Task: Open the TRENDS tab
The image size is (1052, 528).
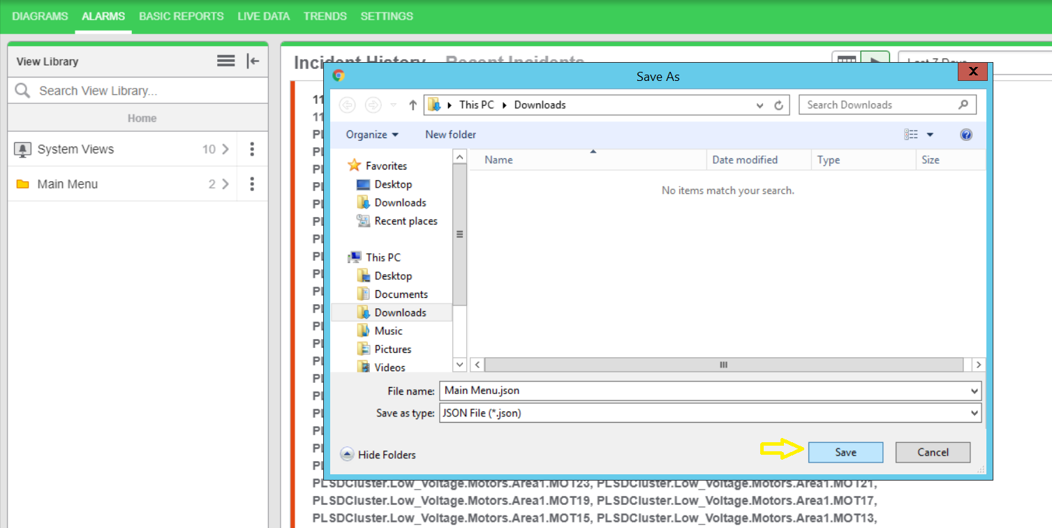Action: [x=325, y=16]
